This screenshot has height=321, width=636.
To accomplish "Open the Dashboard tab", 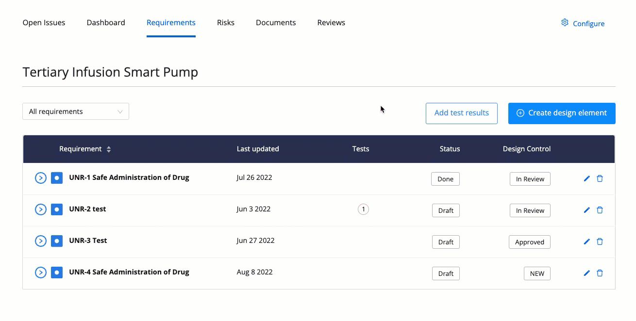I will [106, 23].
